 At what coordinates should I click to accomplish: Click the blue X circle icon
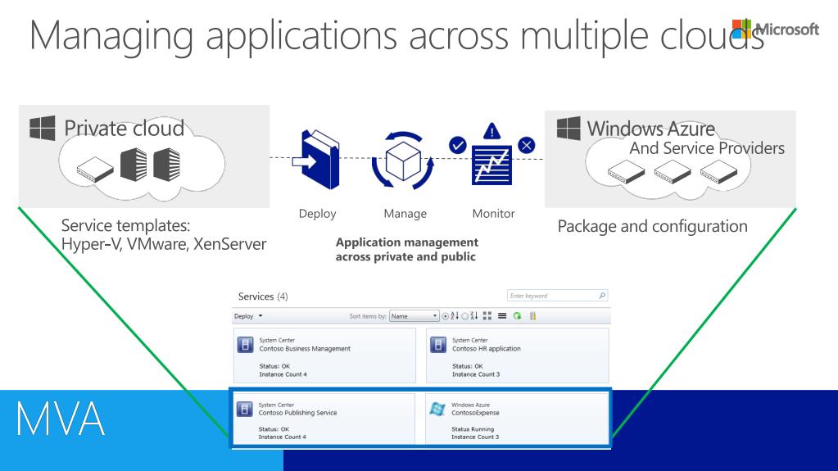tap(527, 145)
